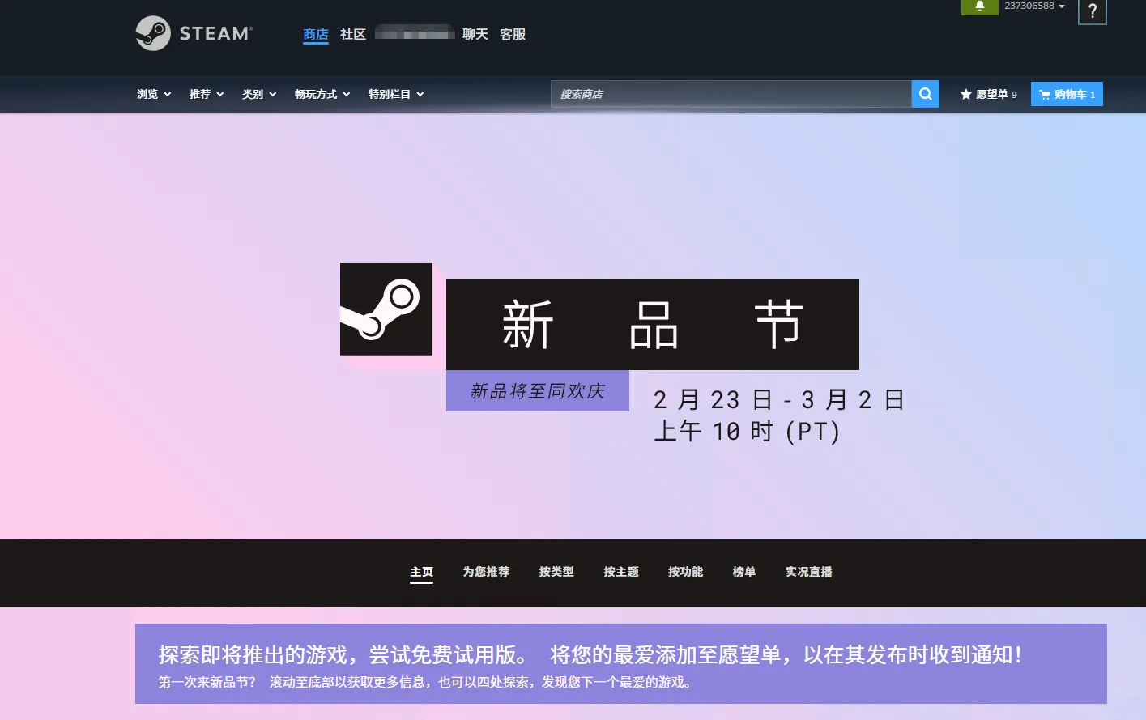Open the account dropdown 237306588
The height and width of the screenshot is (720, 1146).
1034,6
